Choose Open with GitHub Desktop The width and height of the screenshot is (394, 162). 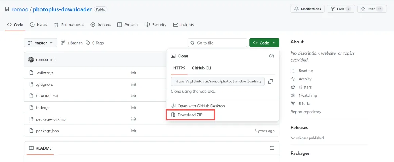(201, 106)
